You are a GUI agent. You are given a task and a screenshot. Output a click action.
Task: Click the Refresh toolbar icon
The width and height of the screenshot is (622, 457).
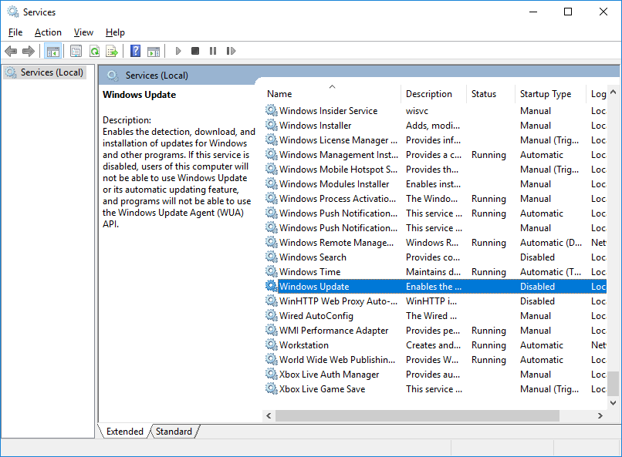pyautogui.click(x=94, y=51)
